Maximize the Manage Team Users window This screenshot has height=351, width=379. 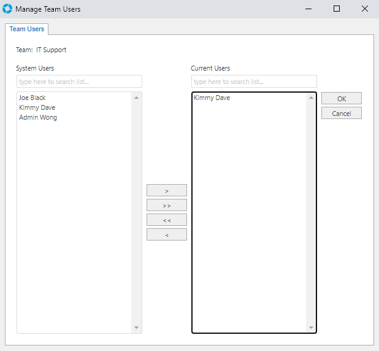point(337,9)
